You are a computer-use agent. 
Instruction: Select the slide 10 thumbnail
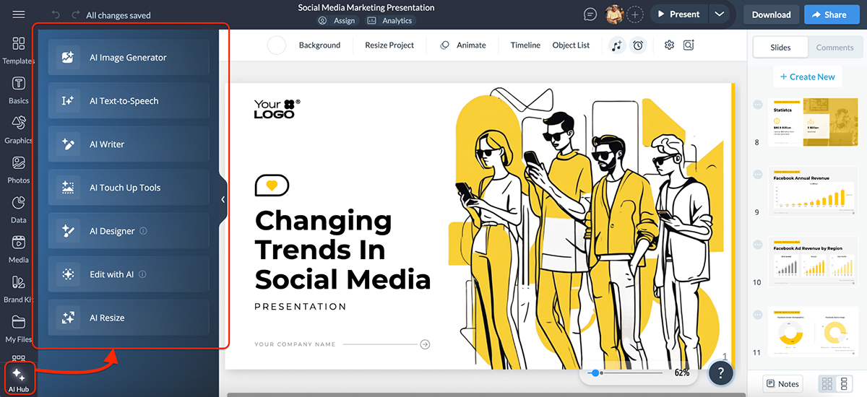tap(811, 260)
